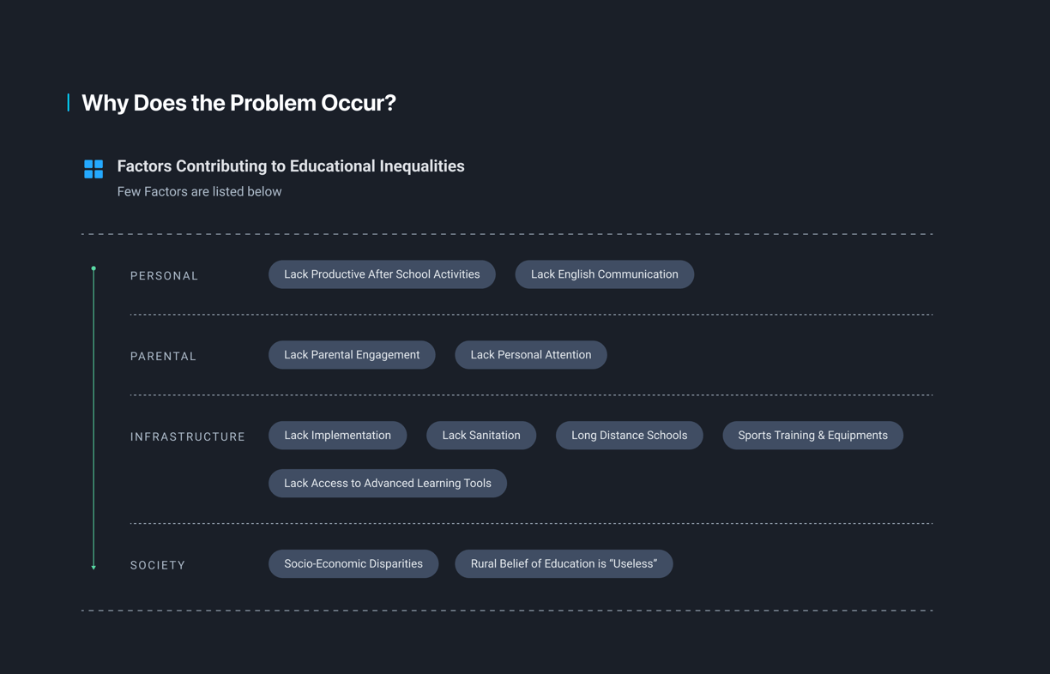Screen dimensions: 1050x674
Task: Click the PERSONAL category label
Action: pos(165,276)
